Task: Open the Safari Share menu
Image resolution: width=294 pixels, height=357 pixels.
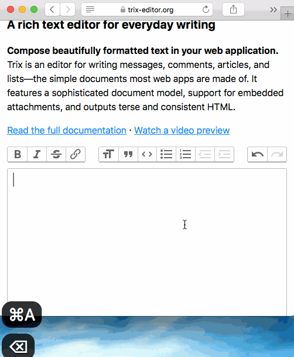Action: coord(233,9)
